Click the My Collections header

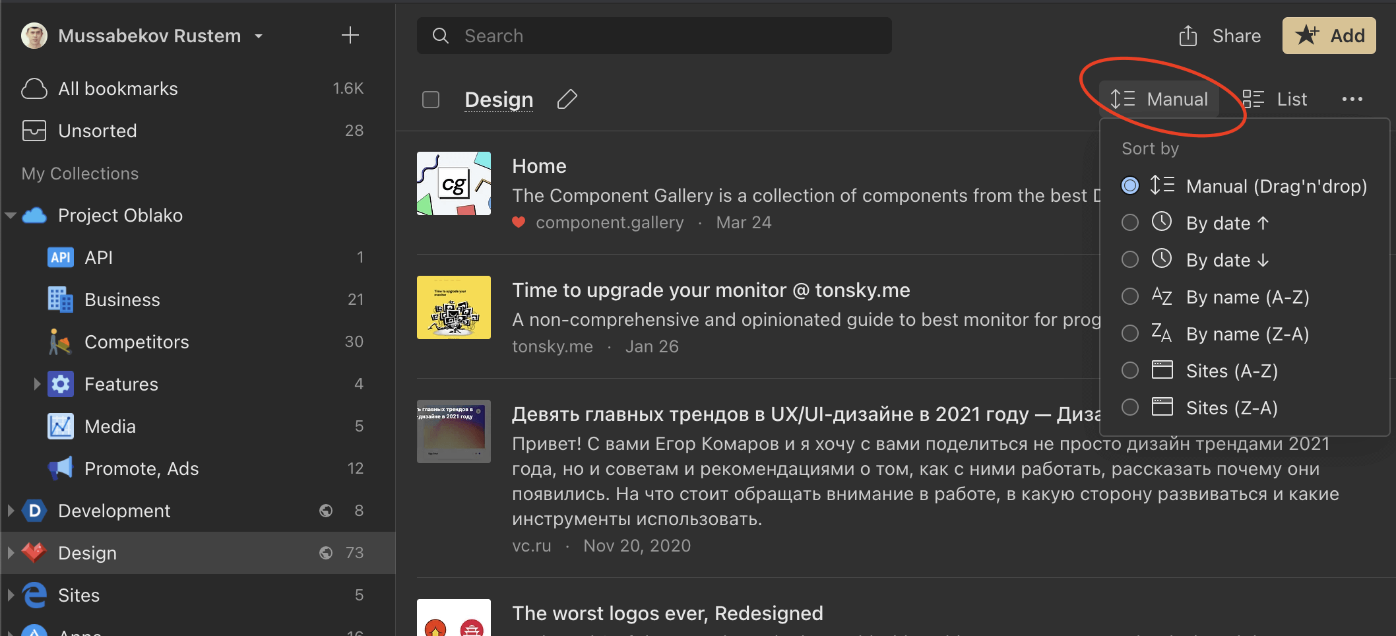click(x=80, y=174)
